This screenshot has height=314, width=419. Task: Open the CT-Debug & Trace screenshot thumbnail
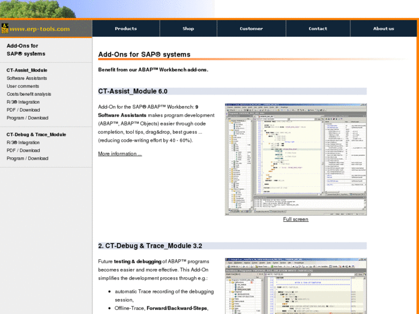point(295,286)
